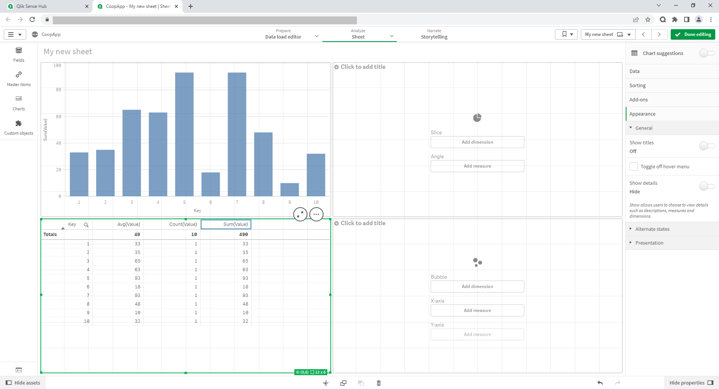719x389 pixels.
Task: Open the three-dot options menu on chart
Action: (x=316, y=214)
